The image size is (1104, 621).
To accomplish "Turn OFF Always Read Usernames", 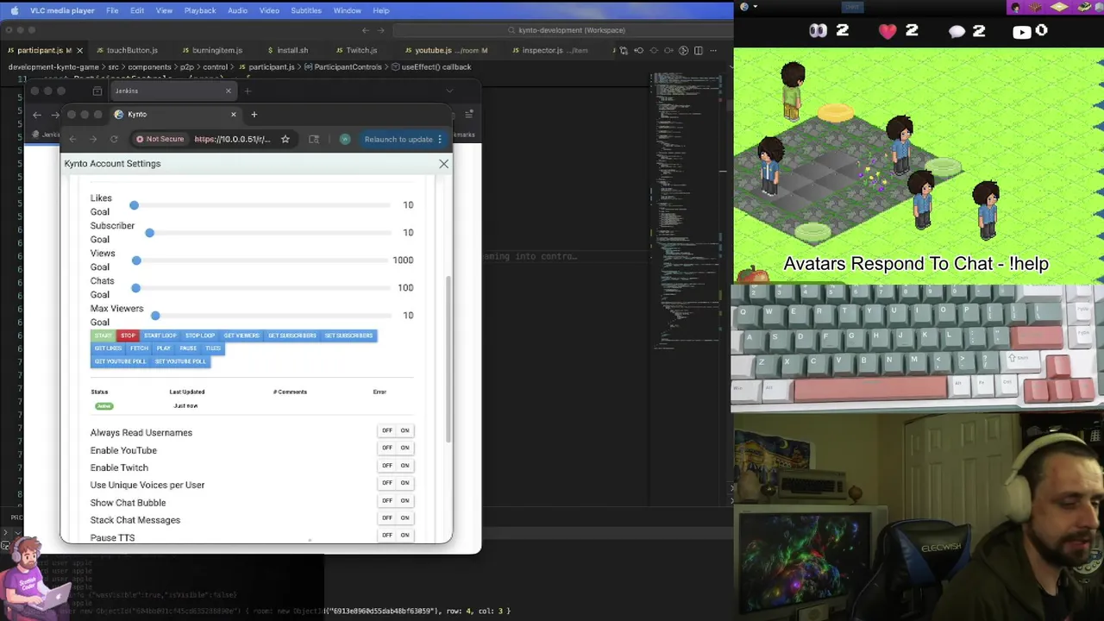I will pyautogui.click(x=387, y=430).
